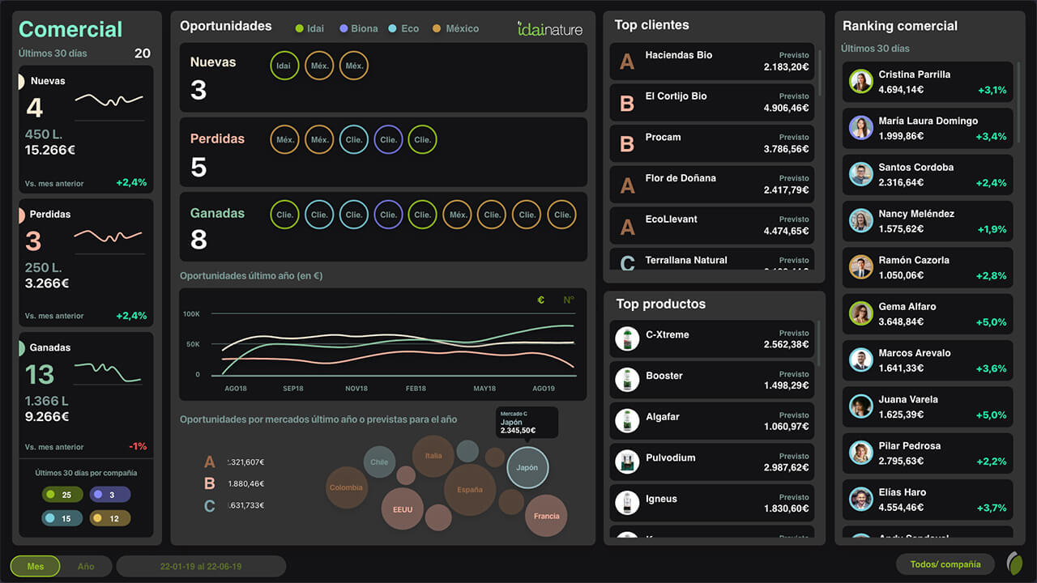Click the Perdidas card sparkline
The width and height of the screenshot is (1037, 583).
tap(109, 235)
